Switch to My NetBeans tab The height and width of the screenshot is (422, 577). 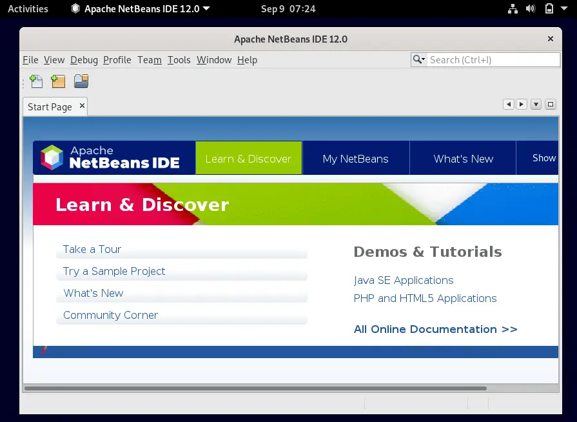[x=356, y=158]
